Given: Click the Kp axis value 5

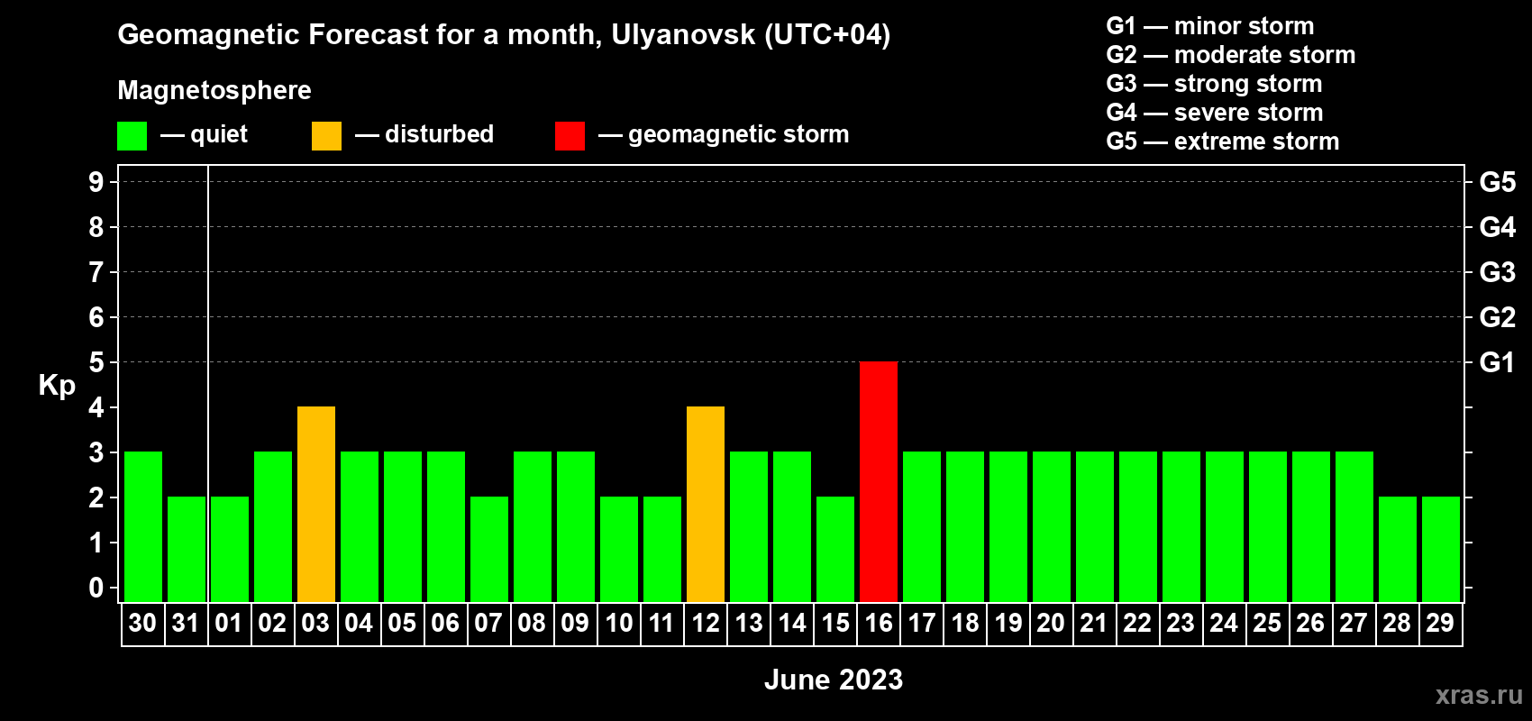Looking at the screenshot, I should pyautogui.click(x=96, y=362).
